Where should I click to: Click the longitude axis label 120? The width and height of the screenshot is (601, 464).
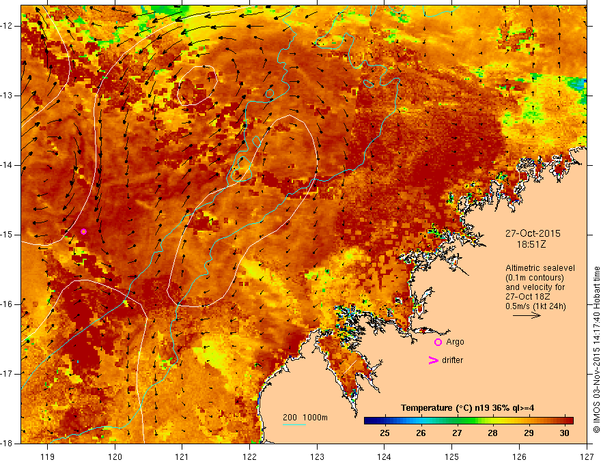click(x=115, y=456)
